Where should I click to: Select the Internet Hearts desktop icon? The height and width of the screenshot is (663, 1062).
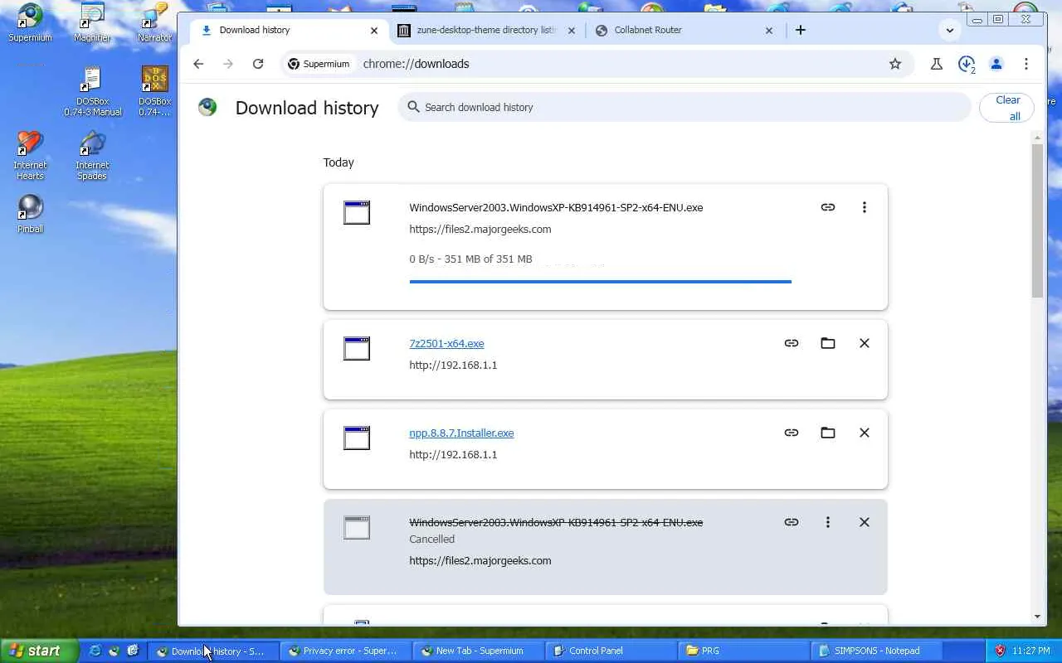30,155
